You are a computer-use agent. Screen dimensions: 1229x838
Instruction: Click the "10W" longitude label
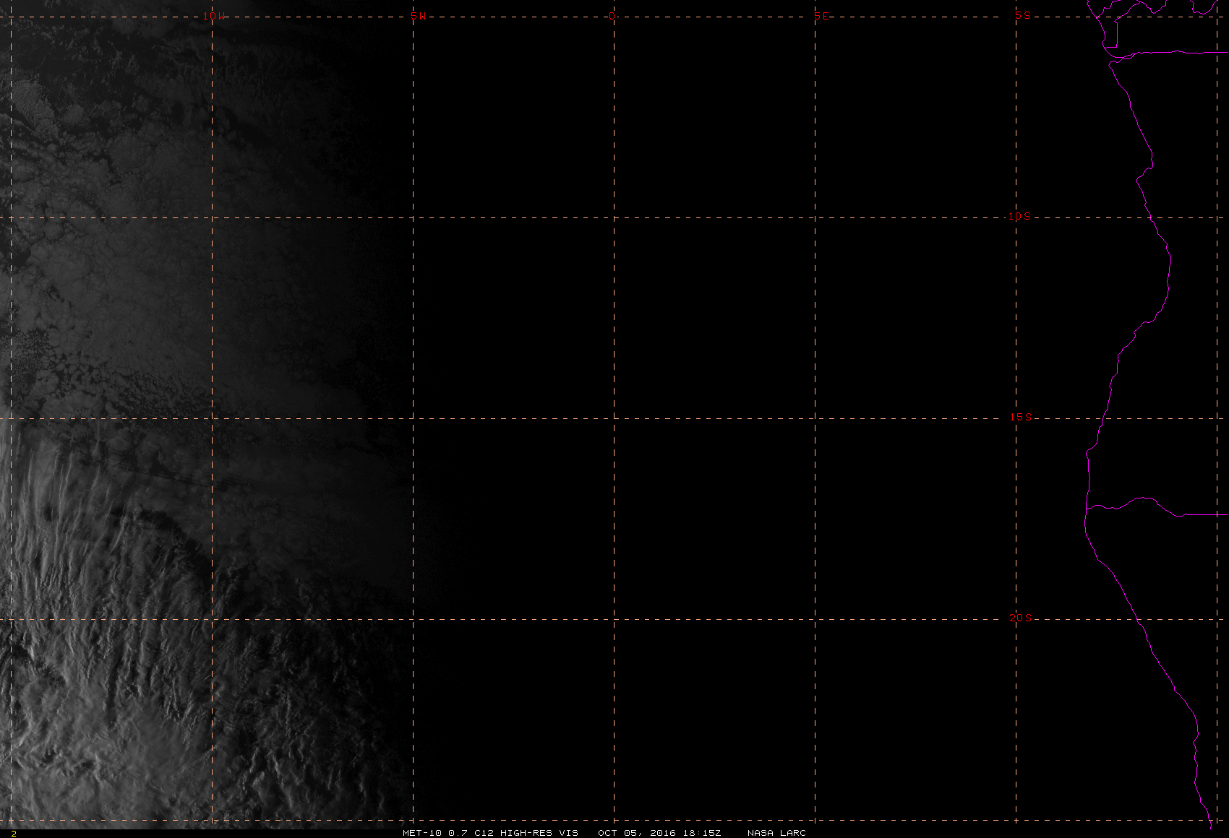[x=213, y=16]
